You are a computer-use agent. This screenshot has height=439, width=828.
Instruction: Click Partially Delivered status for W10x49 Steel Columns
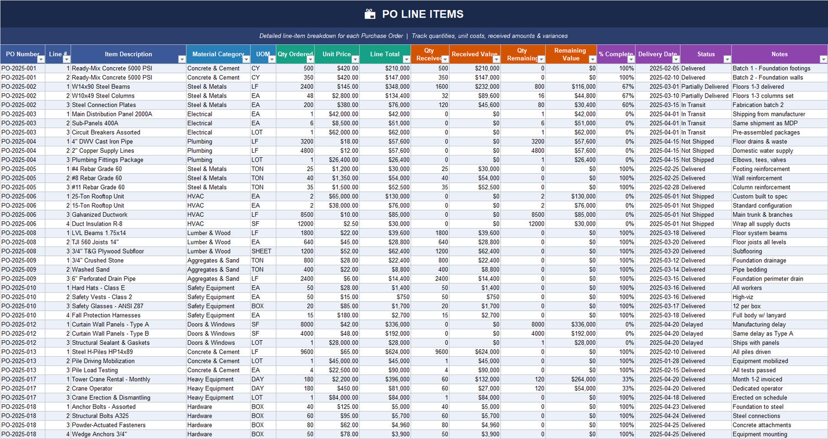(x=706, y=96)
